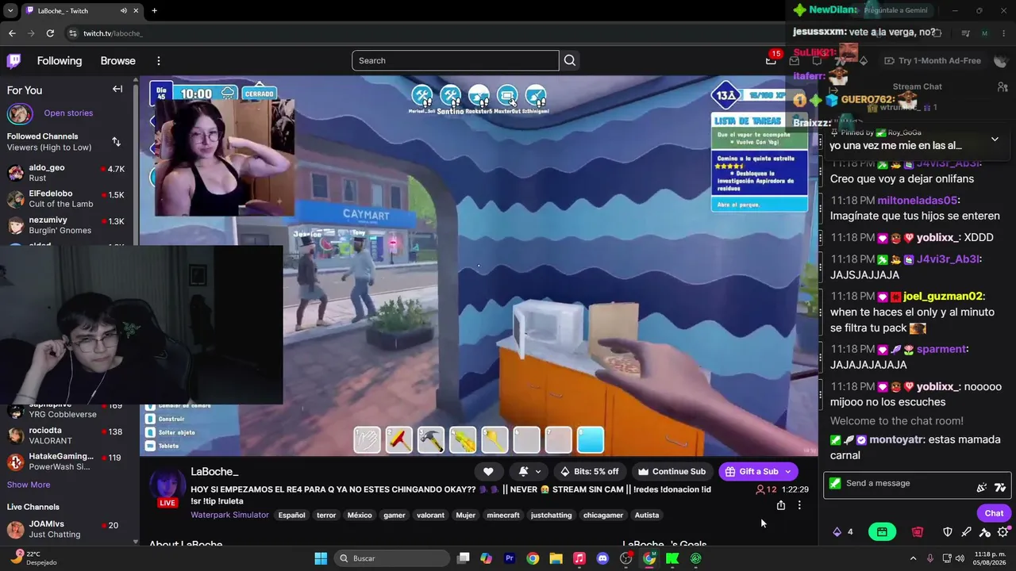Open Discord from taskbar

pos(602,558)
